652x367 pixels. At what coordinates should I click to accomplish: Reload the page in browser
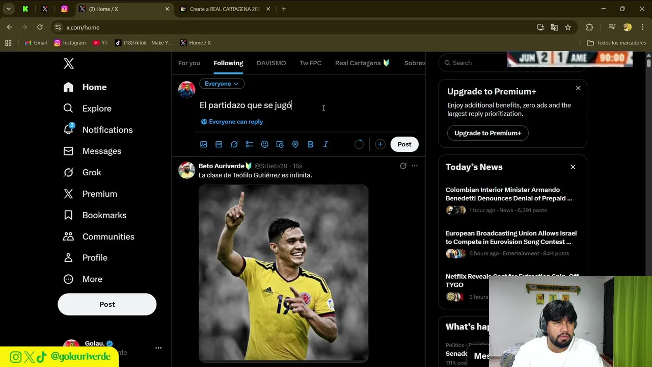[40, 27]
